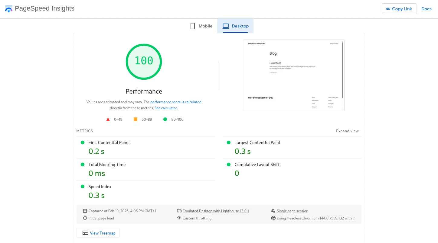Click the PageSpeed Insights logo
This screenshot has width=438, height=243.
[9, 8]
